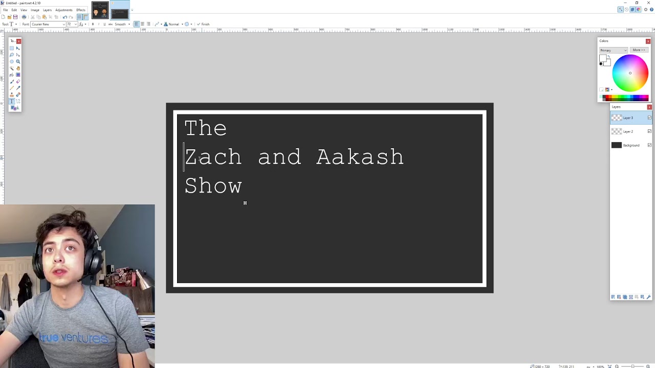
Task: Open the antialiasing mode dropdown
Action: pyautogui.click(x=158, y=24)
